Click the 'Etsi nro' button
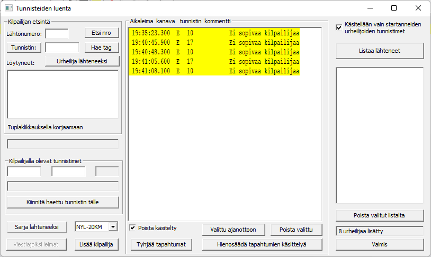Viewport: 431px width, 257px height. pos(102,33)
